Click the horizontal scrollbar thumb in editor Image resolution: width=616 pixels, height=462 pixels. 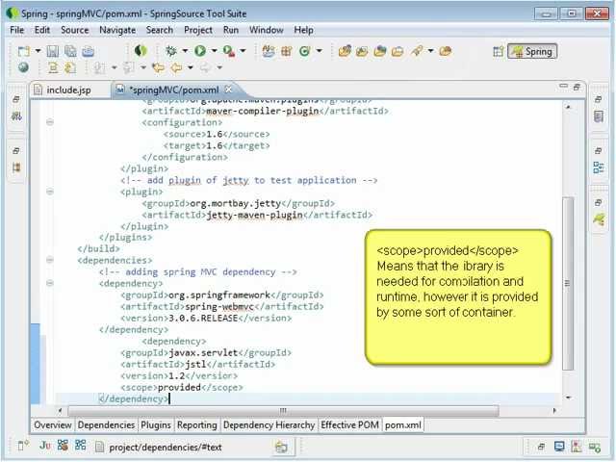tap(283, 411)
